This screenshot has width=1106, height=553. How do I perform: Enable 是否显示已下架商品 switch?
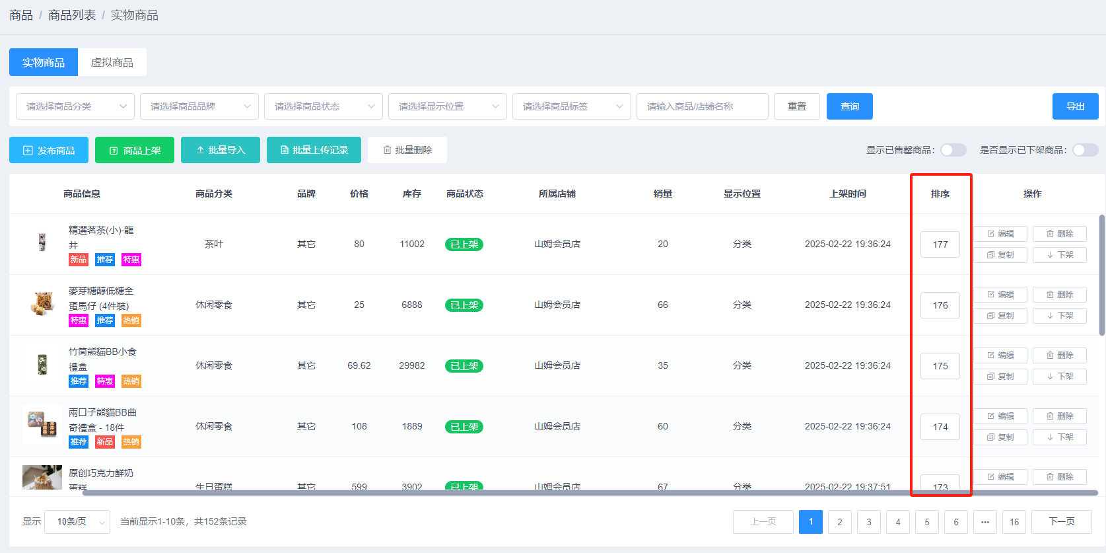point(1085,150)
